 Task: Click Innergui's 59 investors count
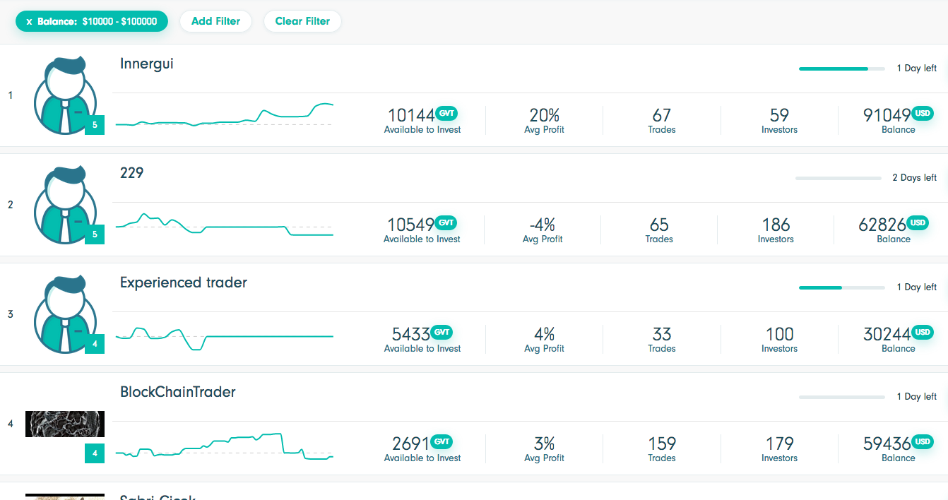(x=779, y=115)
